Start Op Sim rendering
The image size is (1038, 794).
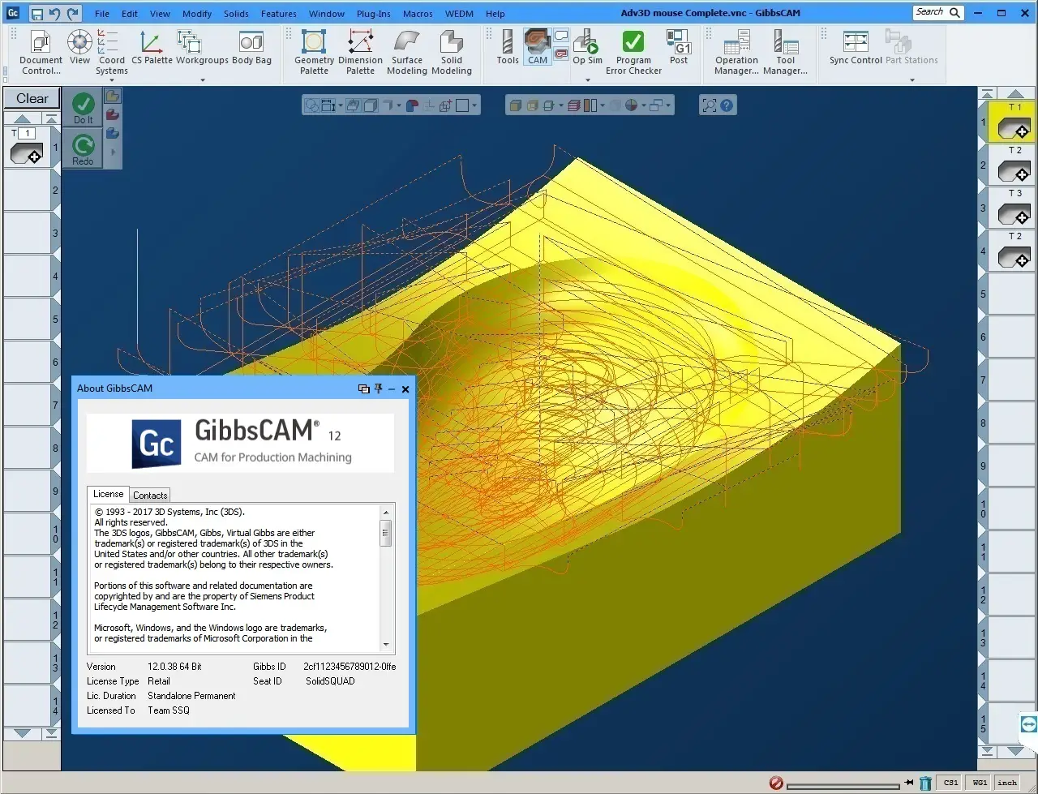click(587, 47)
